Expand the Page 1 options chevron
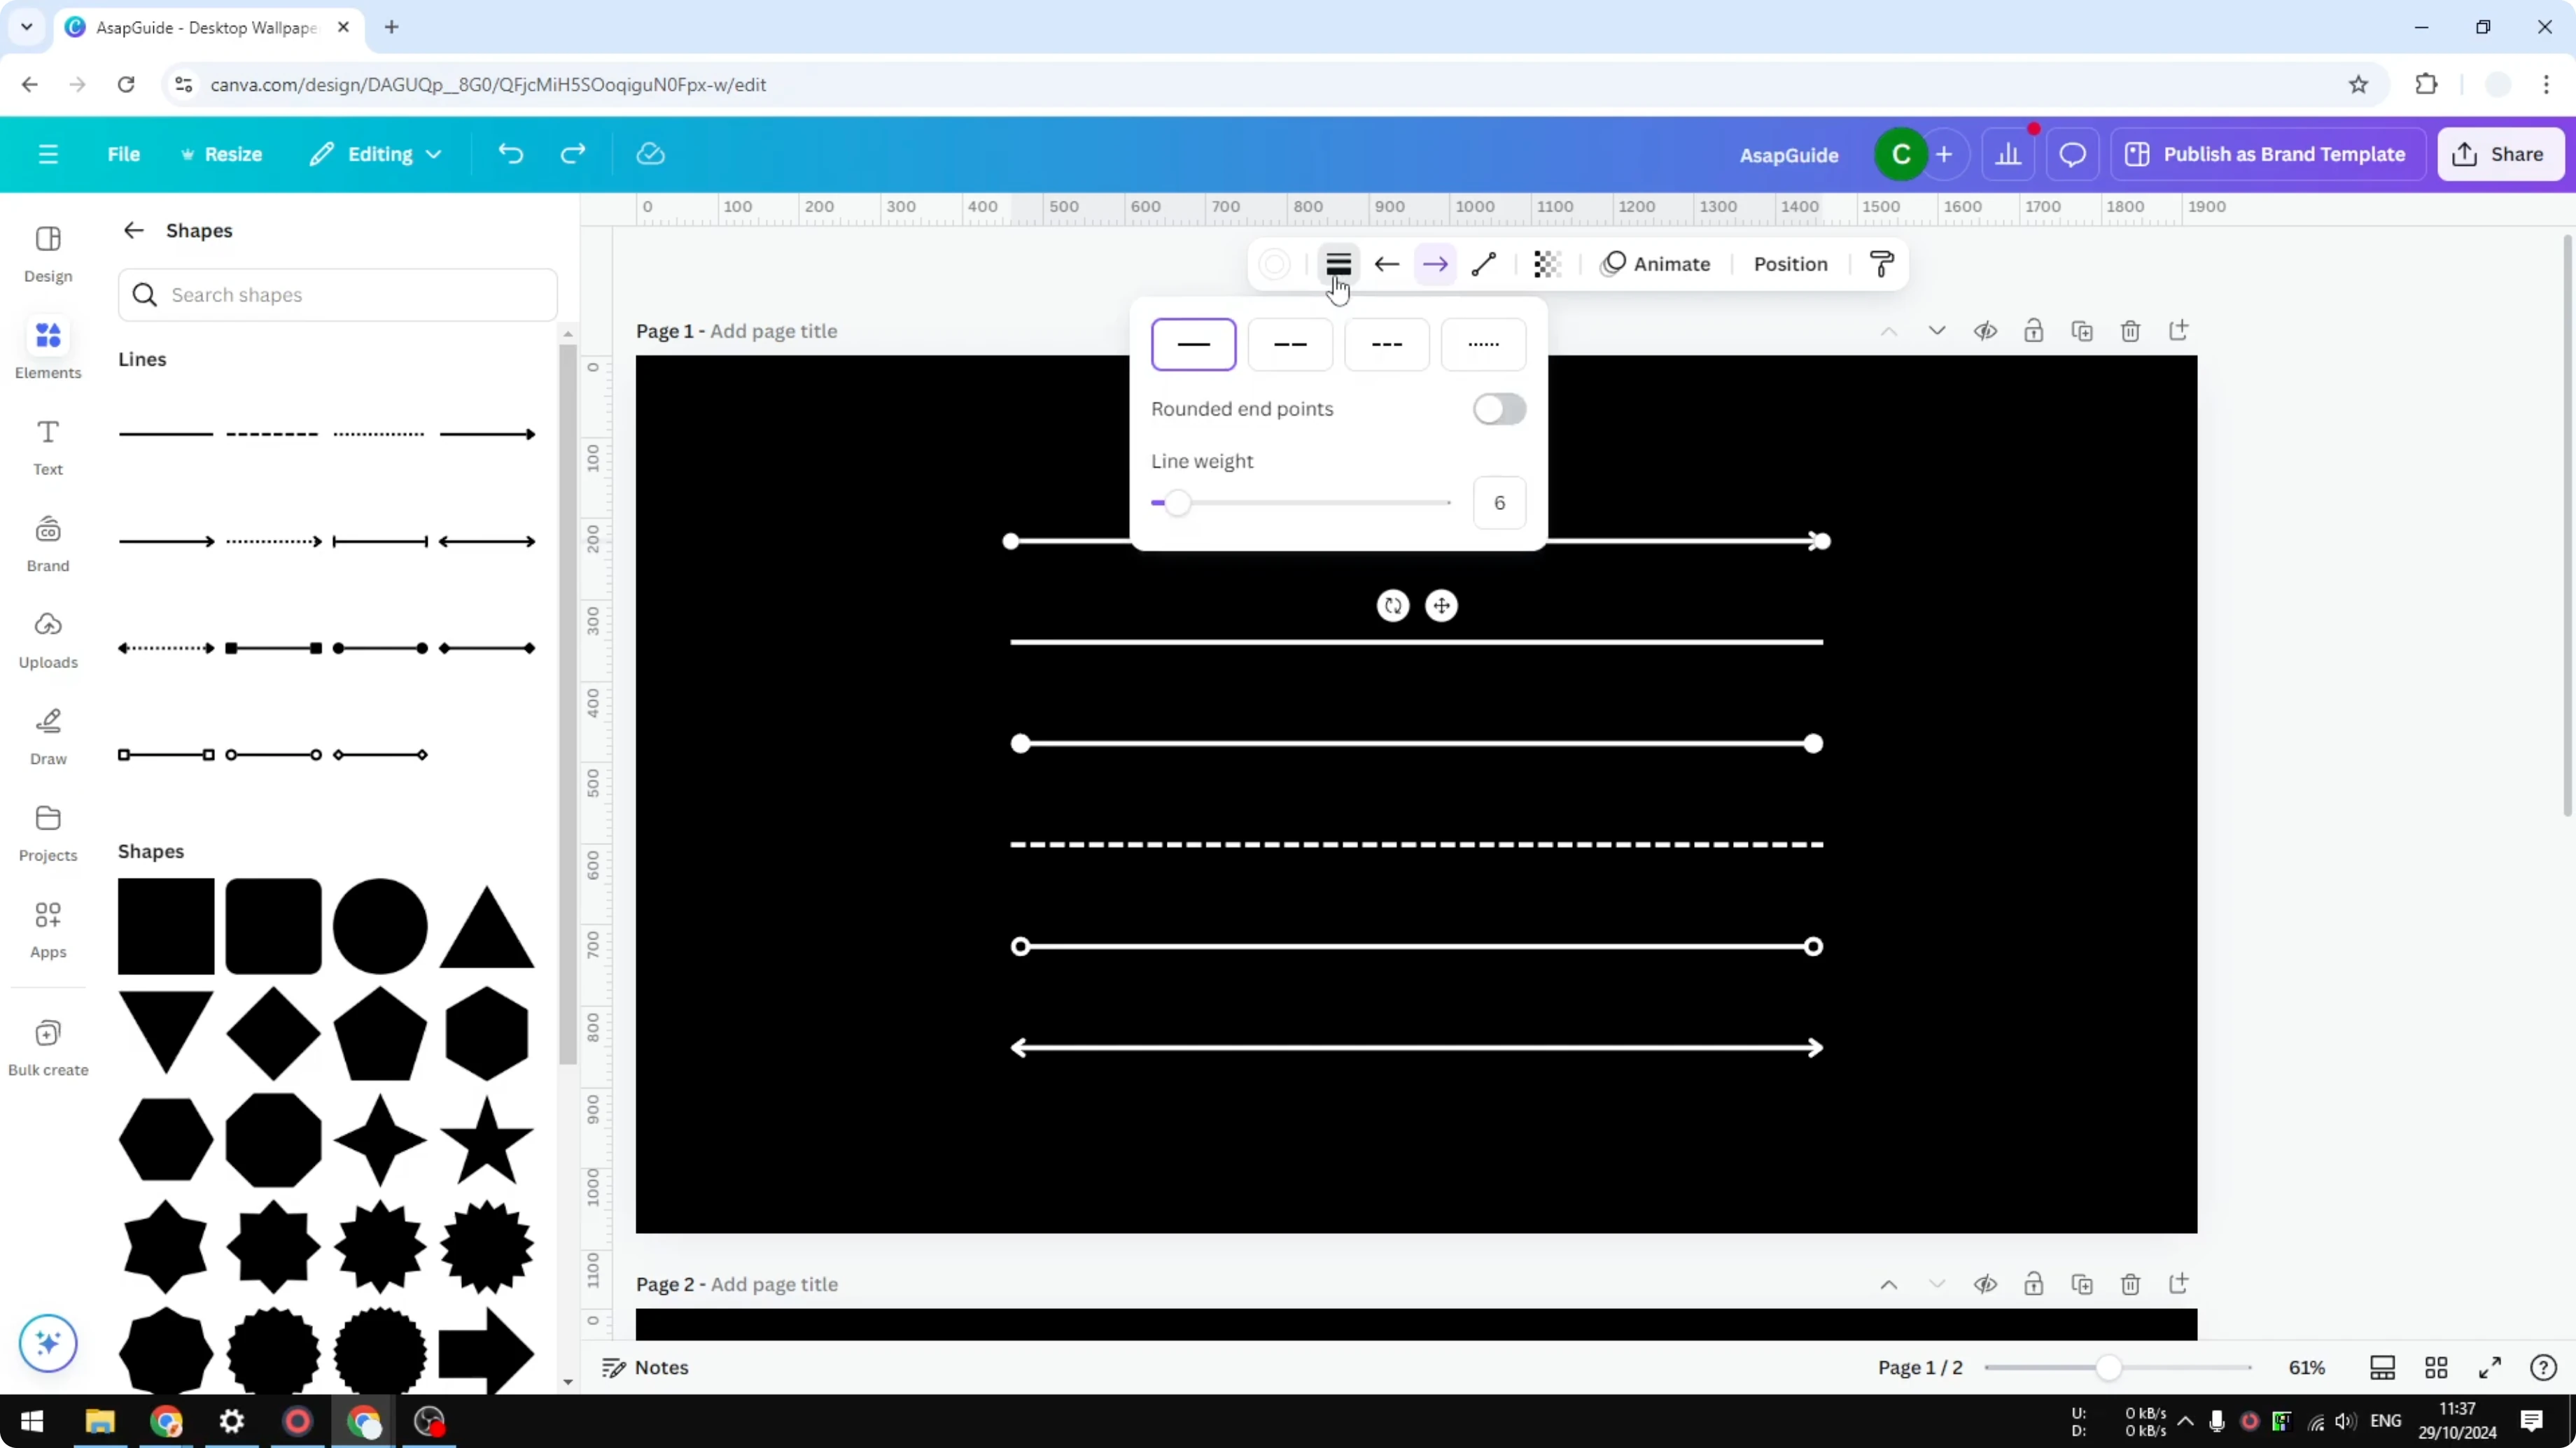 pos(1936,329)
